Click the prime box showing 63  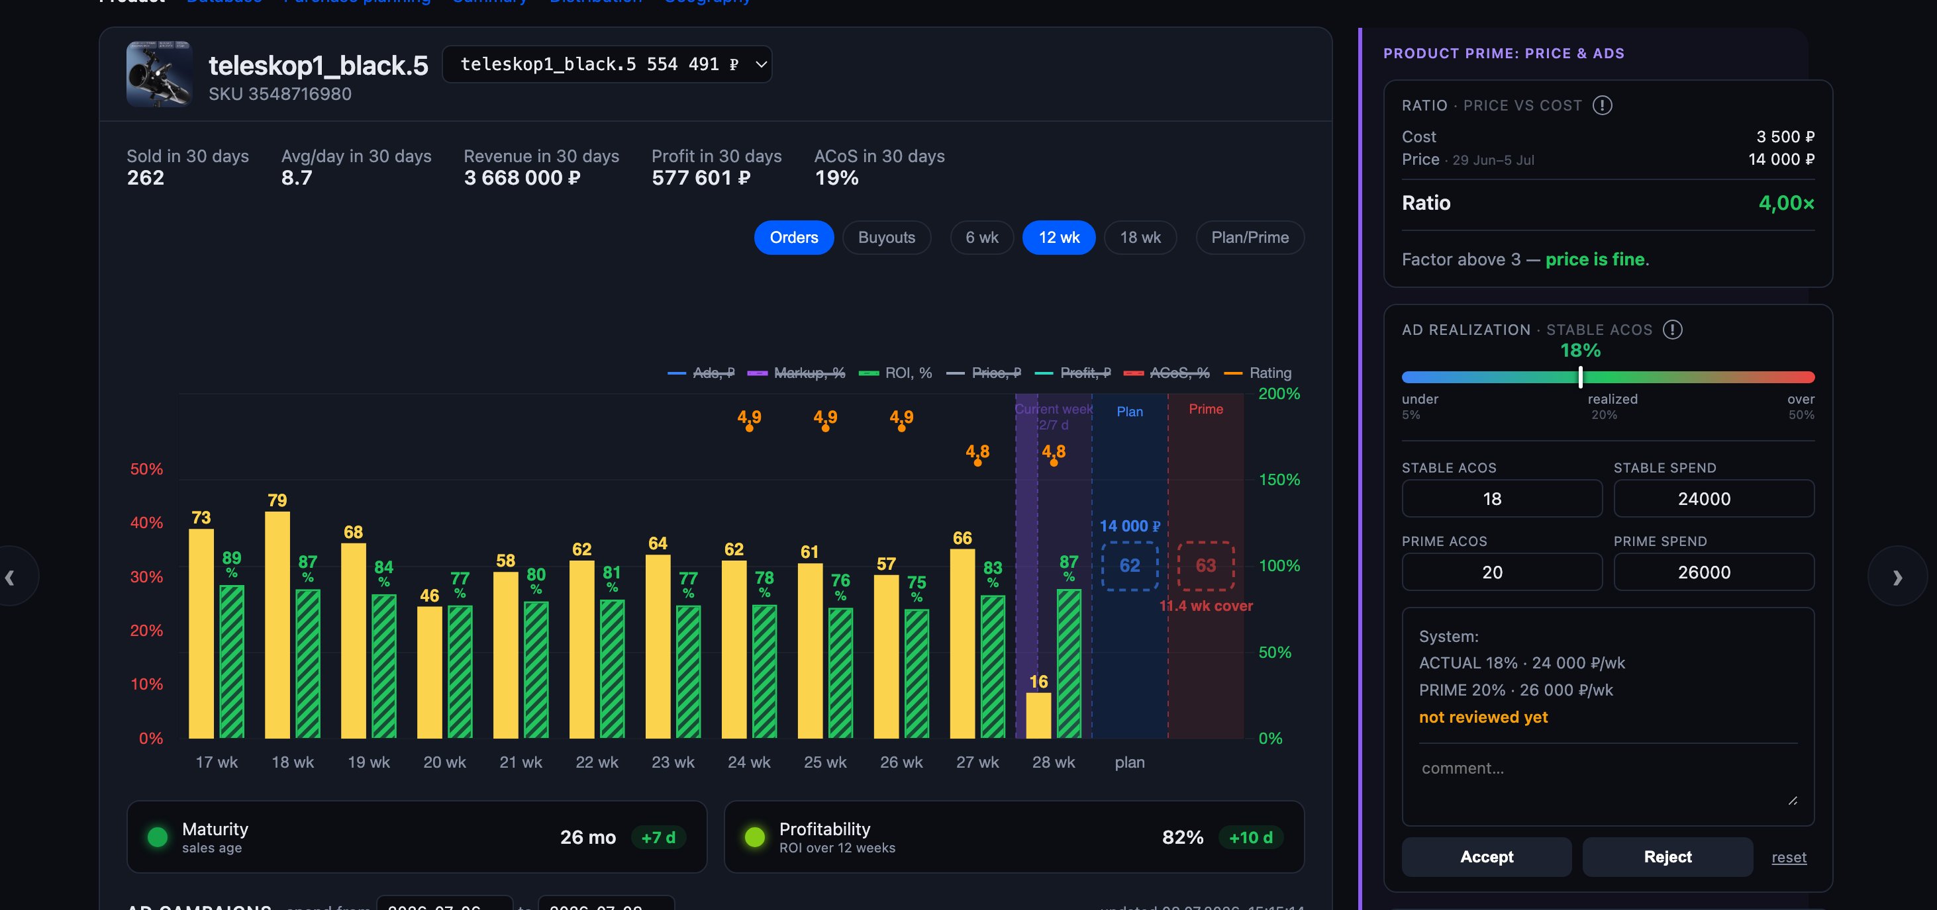pos(1205,566)
